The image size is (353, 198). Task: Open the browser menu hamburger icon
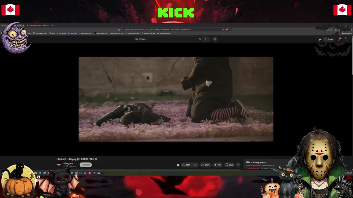(x=351, y=29)
